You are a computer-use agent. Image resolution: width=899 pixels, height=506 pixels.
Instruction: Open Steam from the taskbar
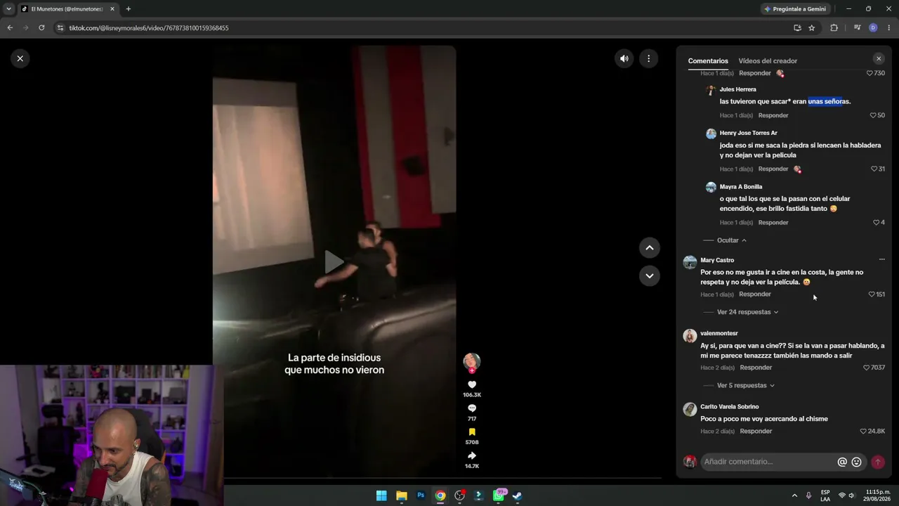517,495
